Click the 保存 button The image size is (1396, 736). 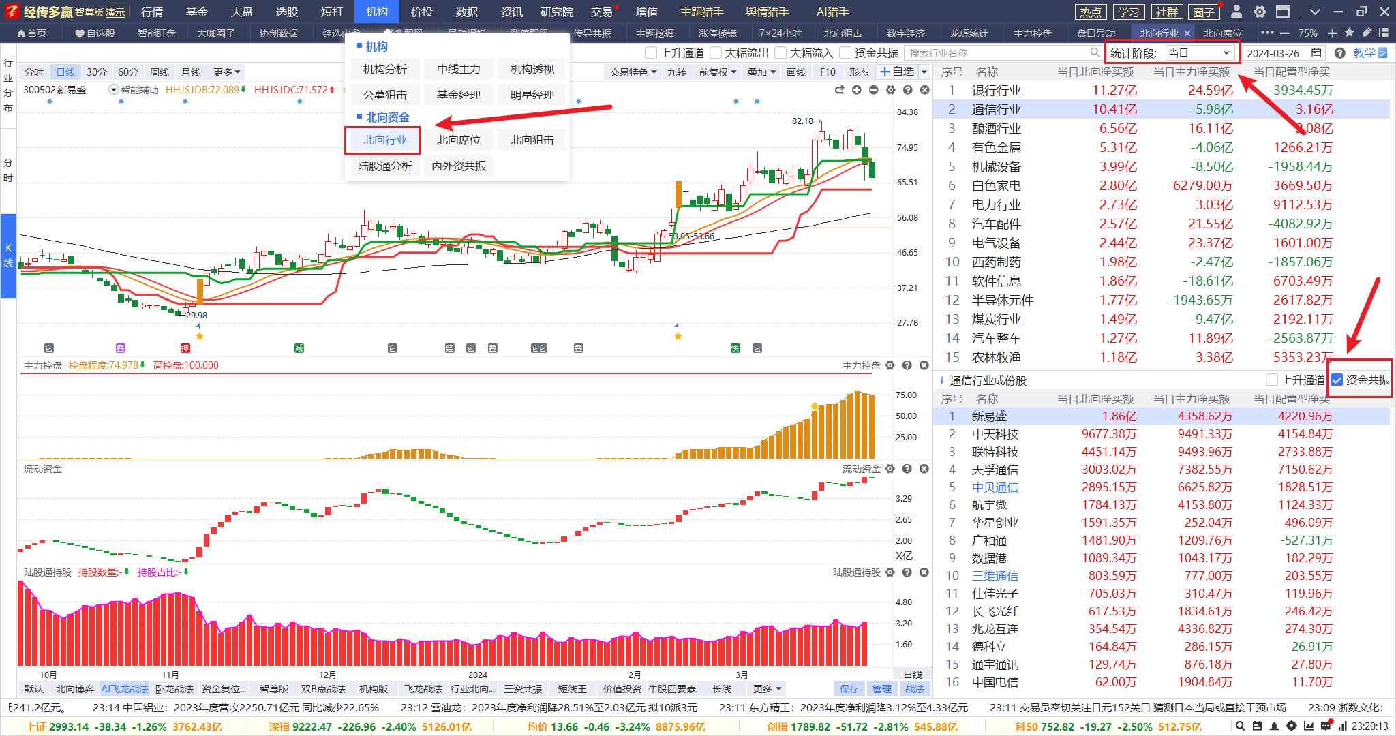[849, 689]
